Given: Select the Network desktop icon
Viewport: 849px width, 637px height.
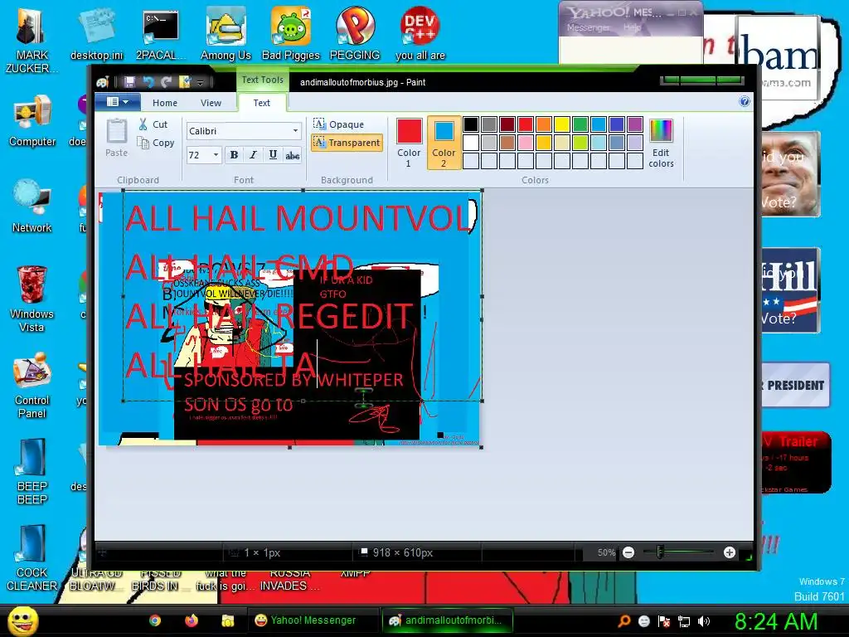Looking at the screenshot, I should (x=32, y=207).
